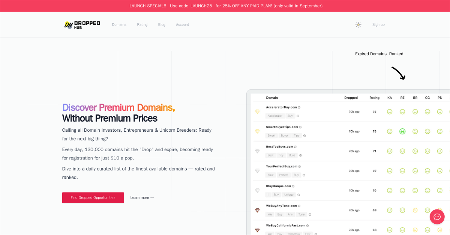
Task: Follow the Learn more link
Action: 142,197
